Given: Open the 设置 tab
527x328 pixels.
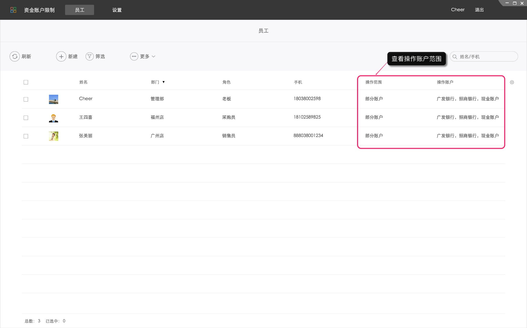Looking at the screenshot, I should coord(117,10).
